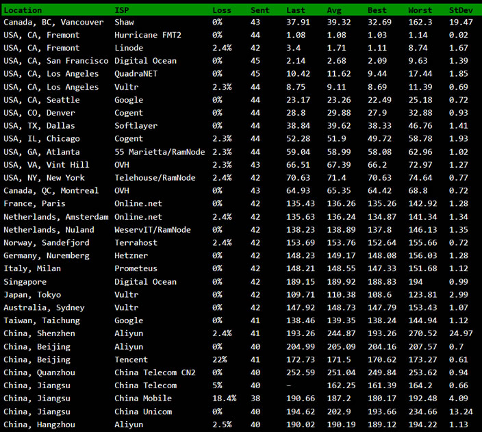Click the ISP column header
482x432 pixels.
(x=122, y=10)
